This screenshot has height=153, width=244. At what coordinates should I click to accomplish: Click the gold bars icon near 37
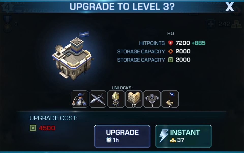point(173,140)
